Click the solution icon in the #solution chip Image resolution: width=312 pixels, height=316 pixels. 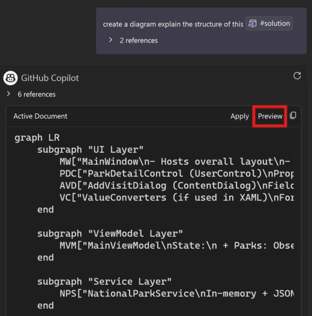(253, 23)
